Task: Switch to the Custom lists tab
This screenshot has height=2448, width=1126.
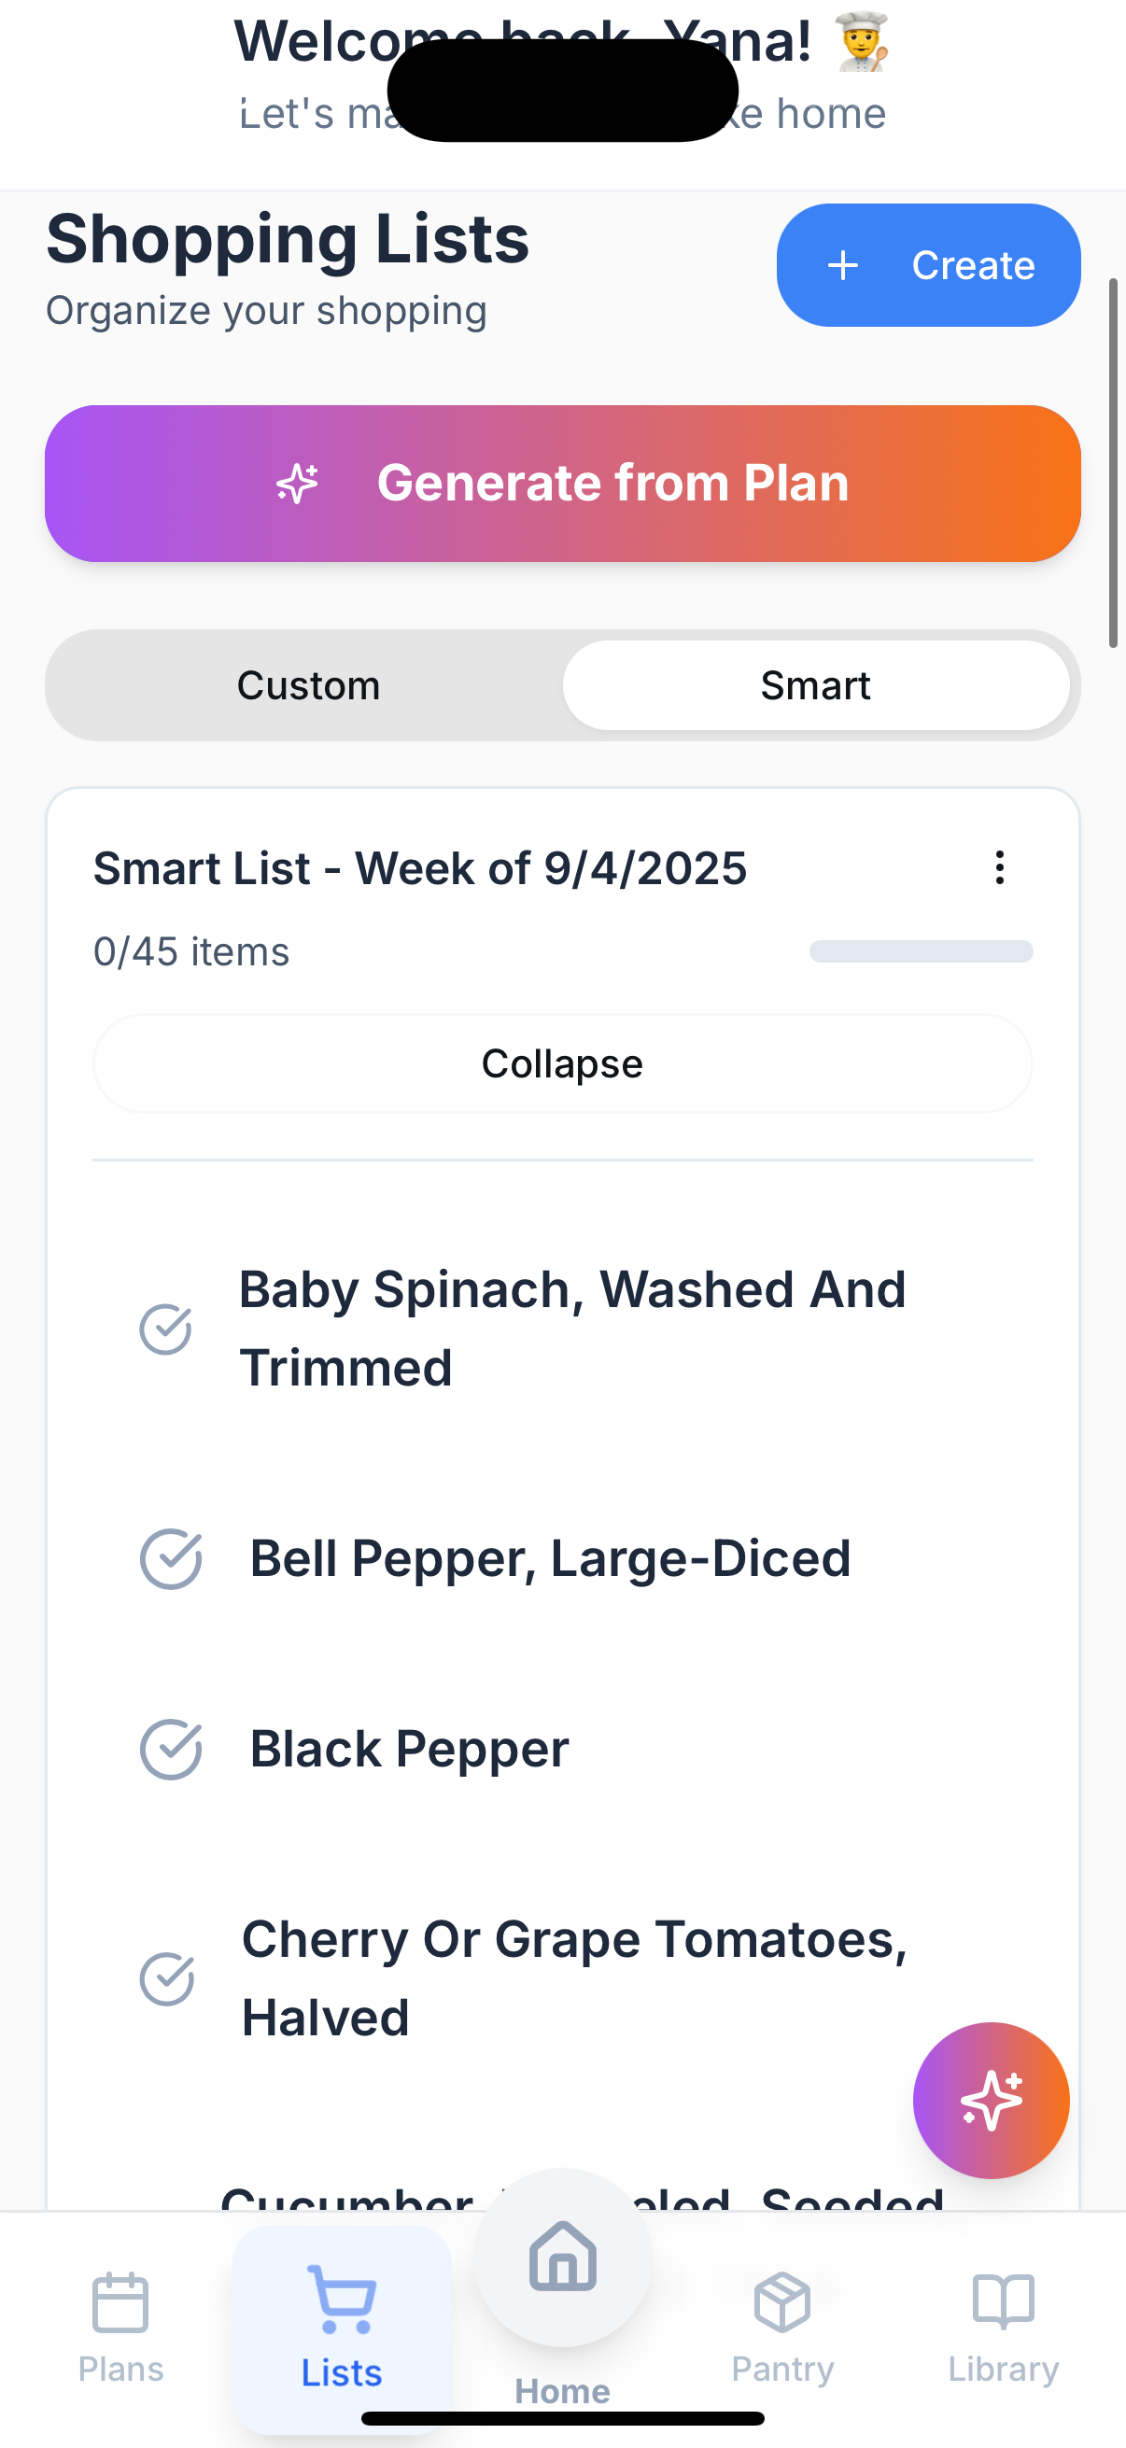Action: (x=308, y=685)
